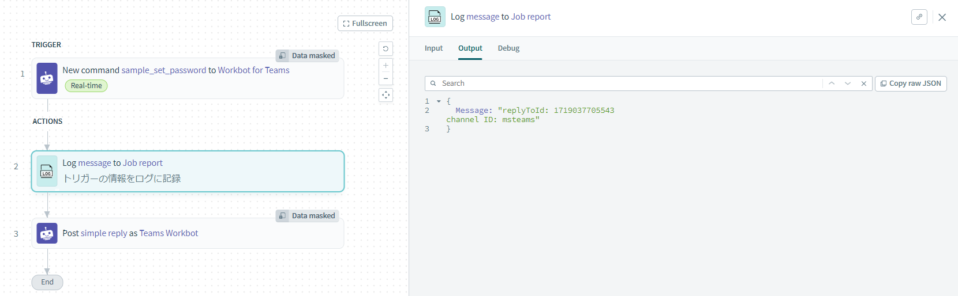Click the copy icon in Copy raw JSON button
This screenshot has width=958, height=296.
(884, 84)
